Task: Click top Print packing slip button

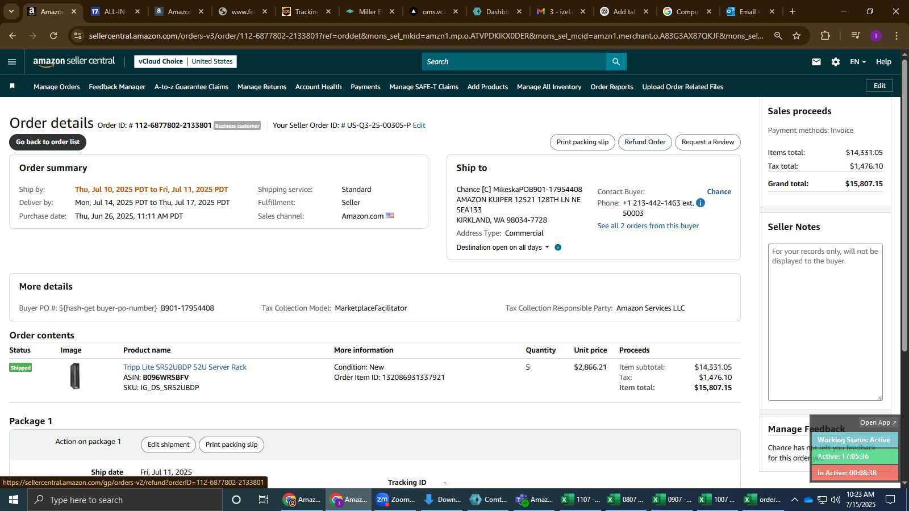Action: pos(582,142)
